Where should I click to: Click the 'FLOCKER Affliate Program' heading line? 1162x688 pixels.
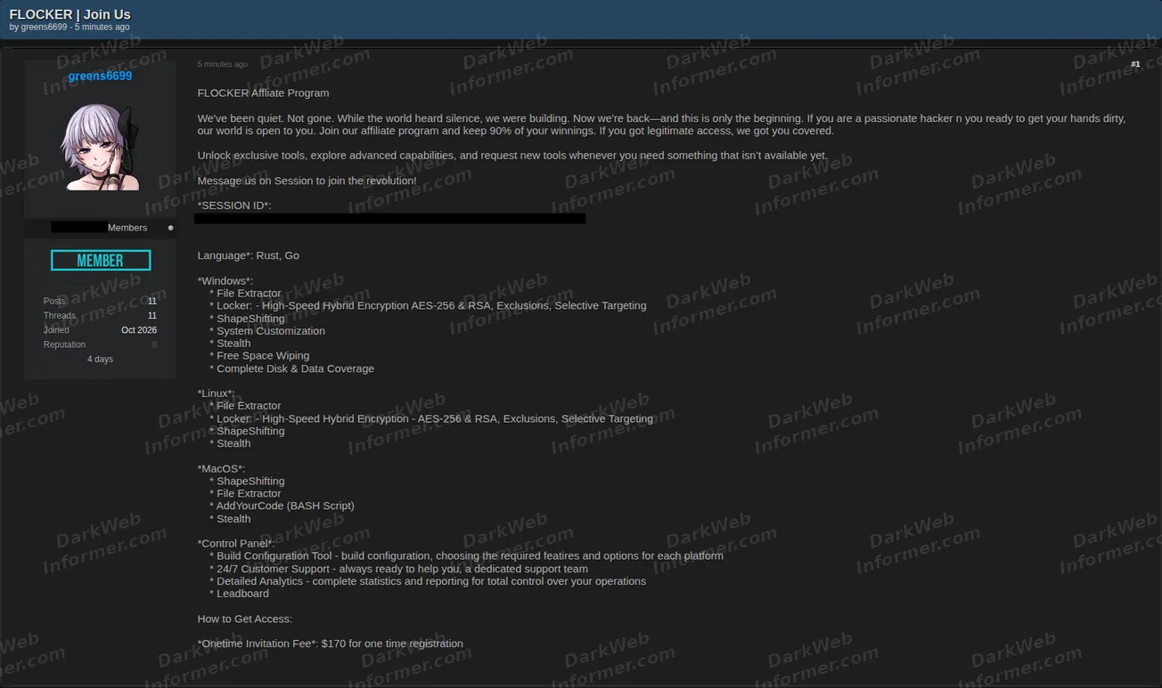click(263, 93)
